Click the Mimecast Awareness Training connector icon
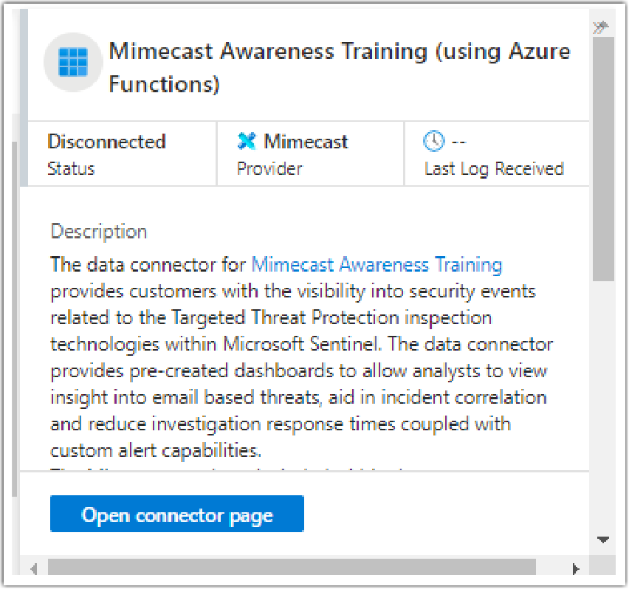The width and height of the screenshot is (629, 589). pos(72,63)
